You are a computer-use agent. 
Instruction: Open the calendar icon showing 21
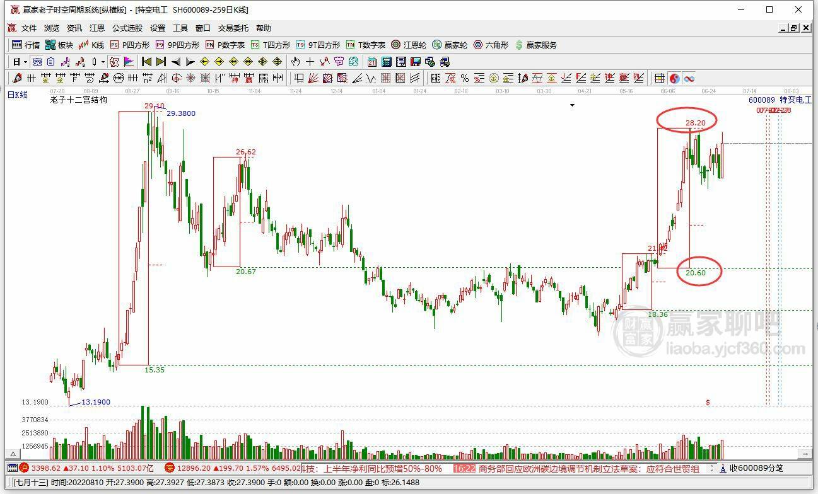point(371,62)
